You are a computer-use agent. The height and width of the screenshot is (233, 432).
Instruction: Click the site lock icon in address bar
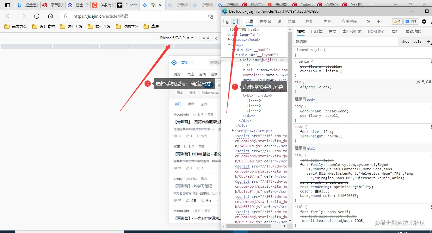pyautogui.click(x=66, y=16)
